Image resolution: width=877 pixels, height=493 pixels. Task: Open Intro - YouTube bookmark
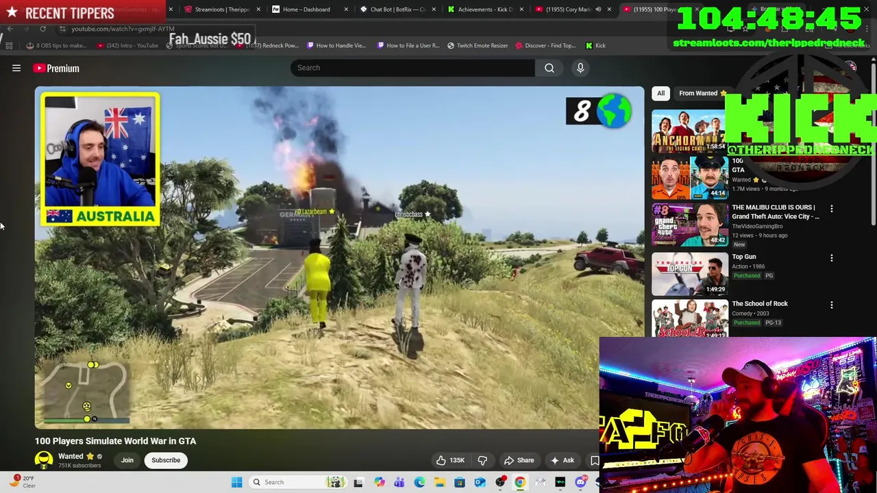point(127,45)
